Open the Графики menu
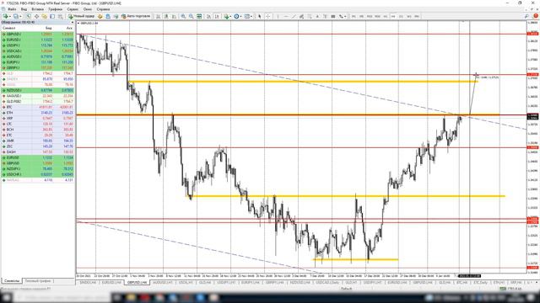Screen dimensions: 540x303 point(55,9)
